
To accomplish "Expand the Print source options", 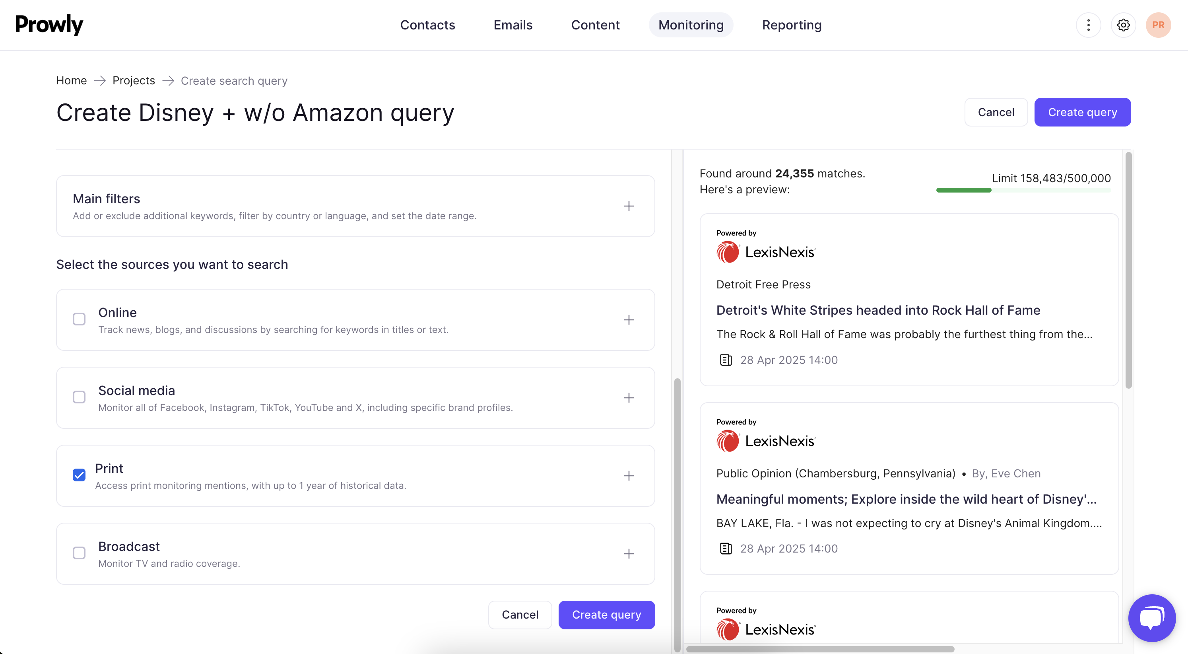I will point(629,476).
